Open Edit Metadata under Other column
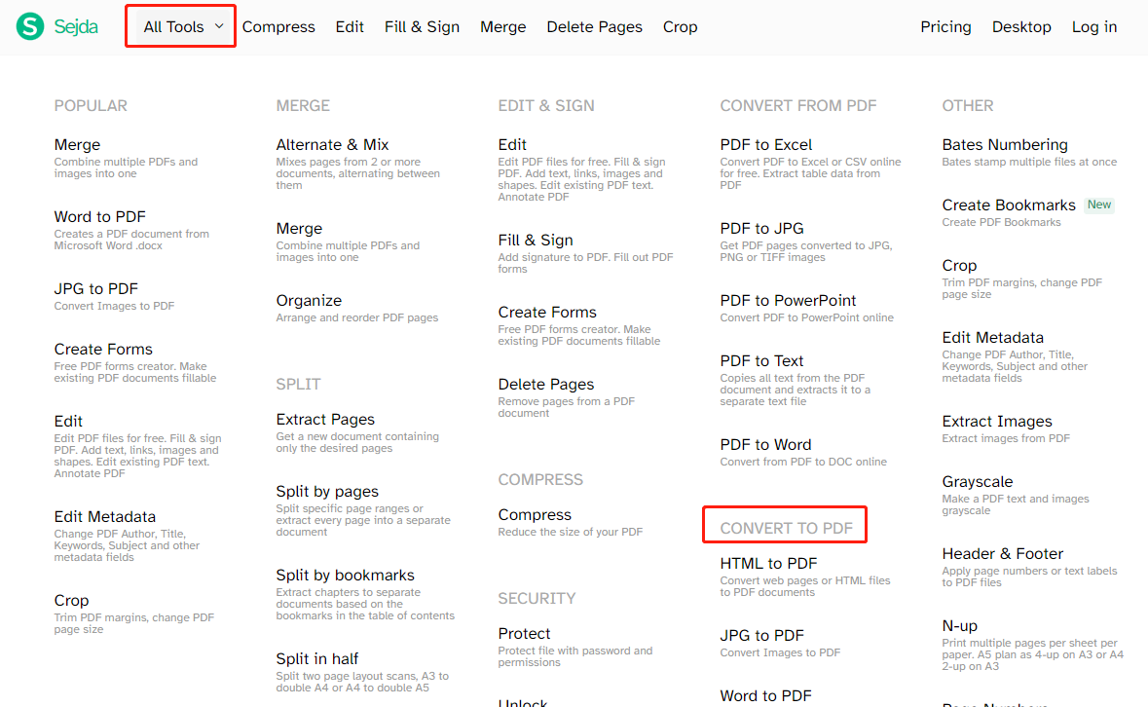Viewport: 1148px width, 707px height. click(x=992, y=338)
